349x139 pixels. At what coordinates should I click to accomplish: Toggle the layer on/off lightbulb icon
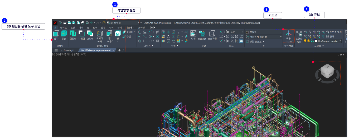point(305,41)
